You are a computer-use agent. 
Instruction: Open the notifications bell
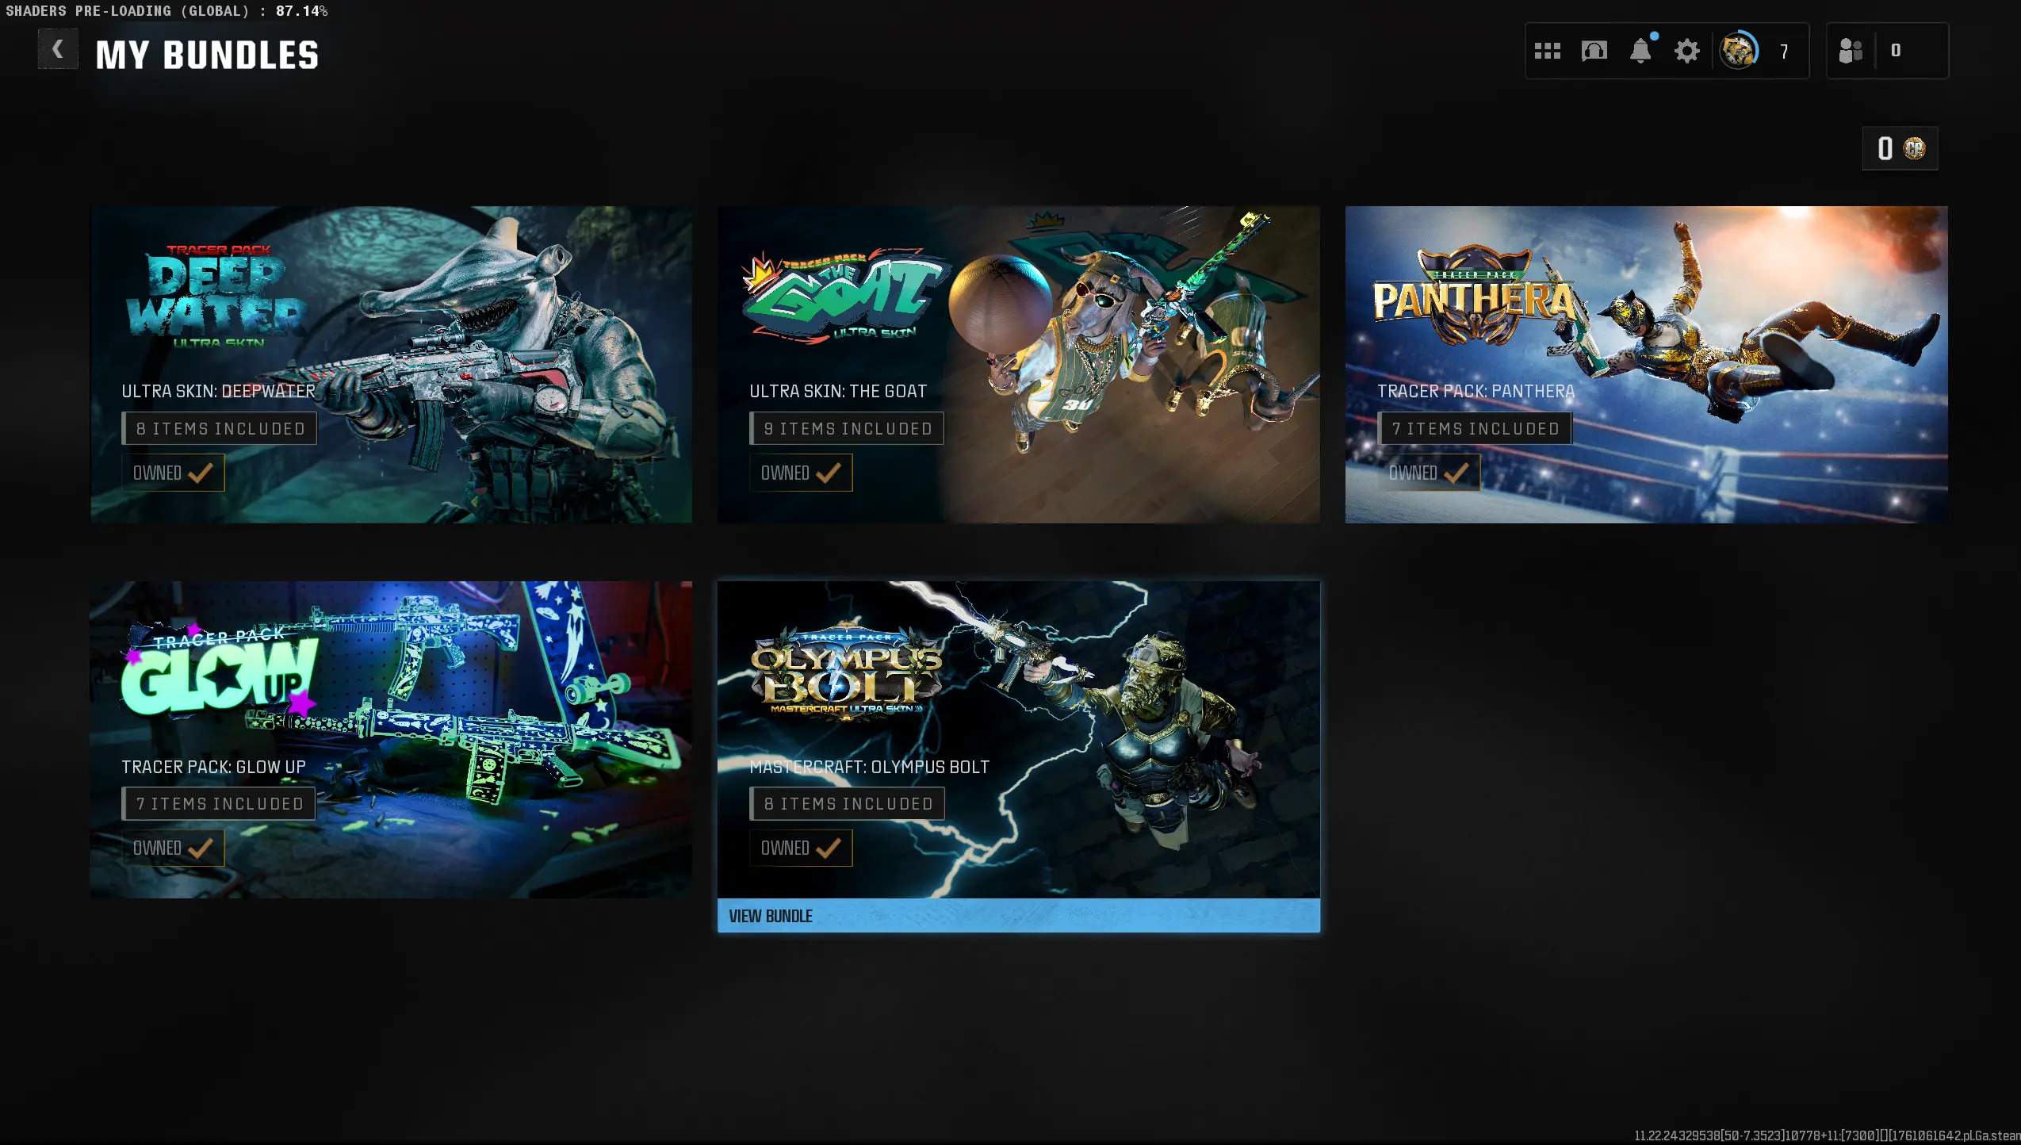coord(1640,52)
